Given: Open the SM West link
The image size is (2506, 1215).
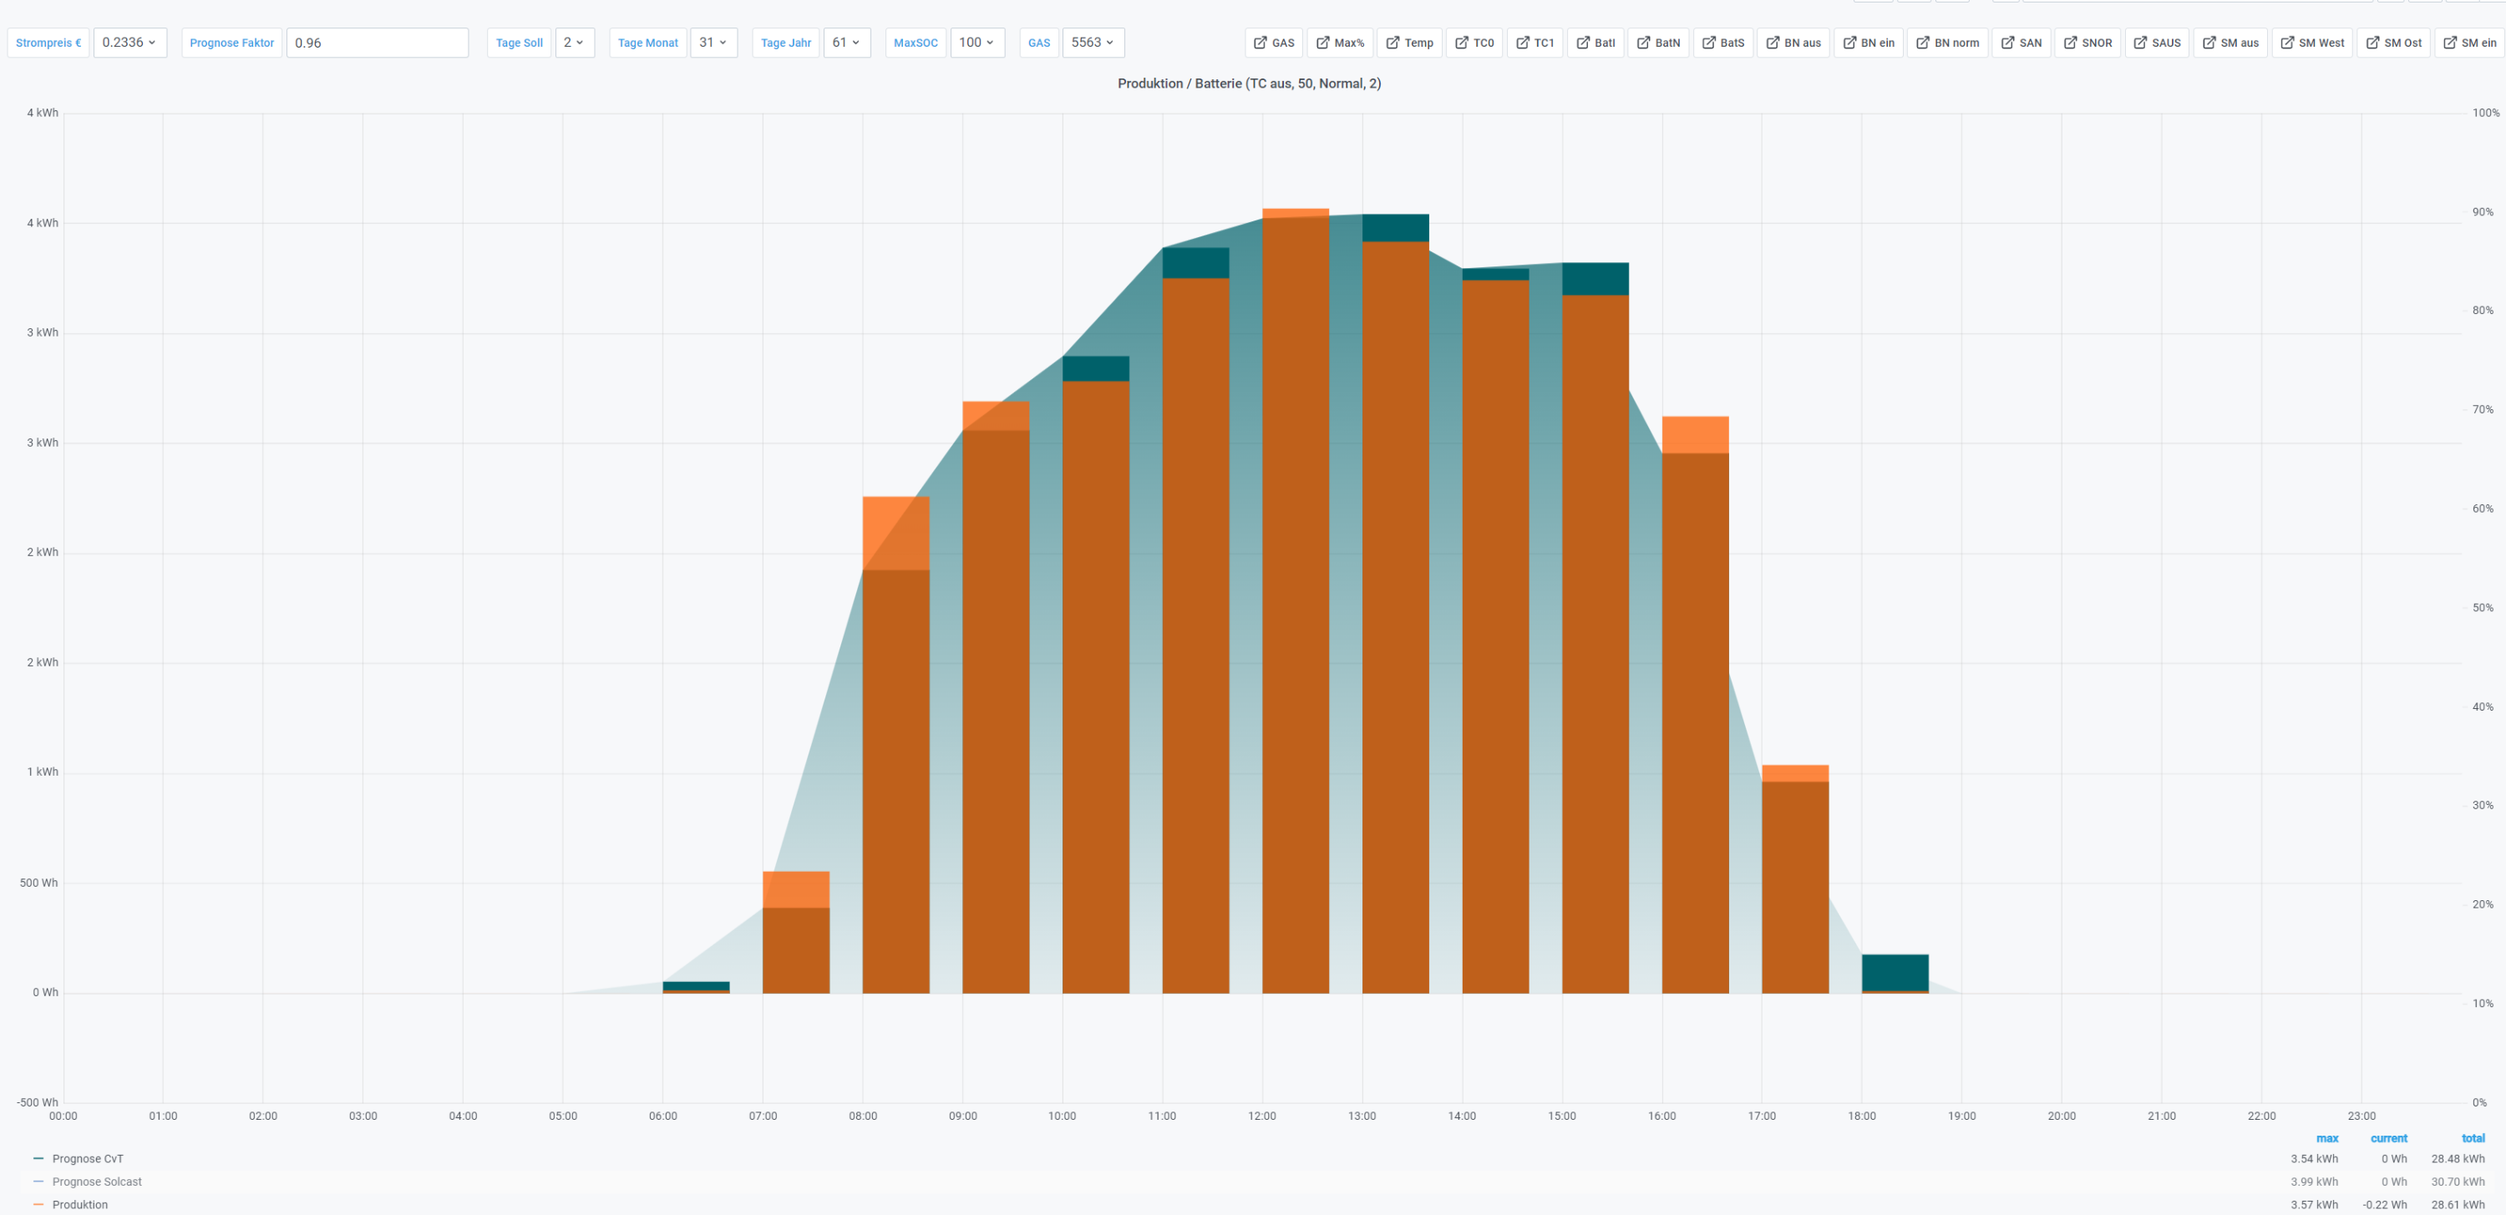Looking at the screenshot, I should click(2311, 43).
